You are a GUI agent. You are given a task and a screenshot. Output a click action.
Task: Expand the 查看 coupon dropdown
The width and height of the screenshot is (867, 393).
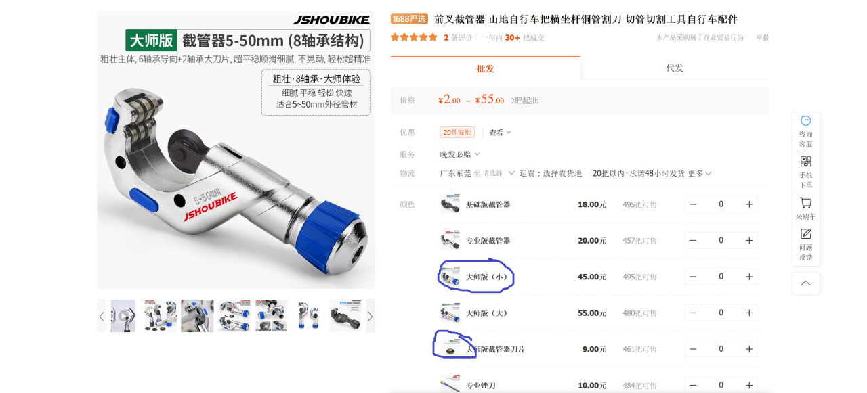point(500,133)
